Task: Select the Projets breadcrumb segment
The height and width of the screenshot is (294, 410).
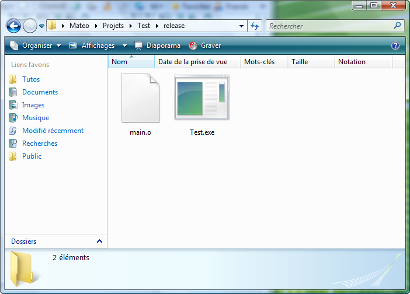Action: tap(113, 26)
